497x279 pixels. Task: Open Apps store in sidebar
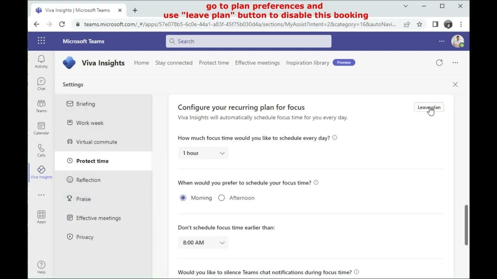[41, 217]
